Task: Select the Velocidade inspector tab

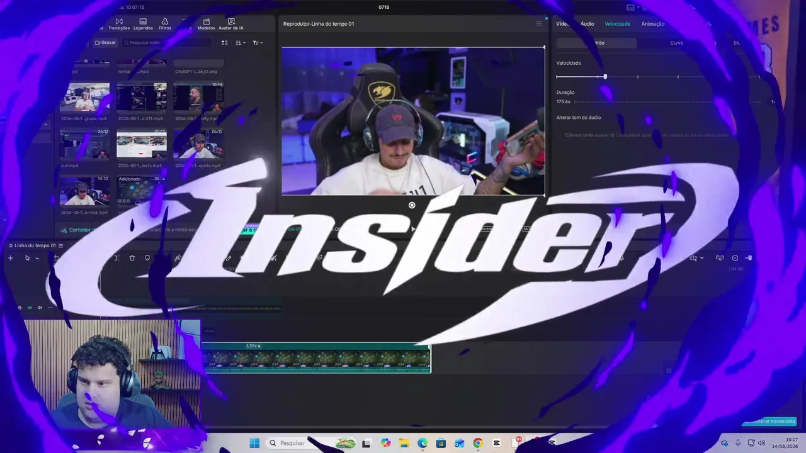Action: click(617, 24)
